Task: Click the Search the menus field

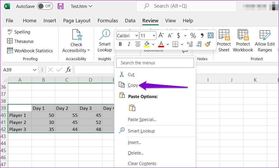Action: click(x=155, y=63)
